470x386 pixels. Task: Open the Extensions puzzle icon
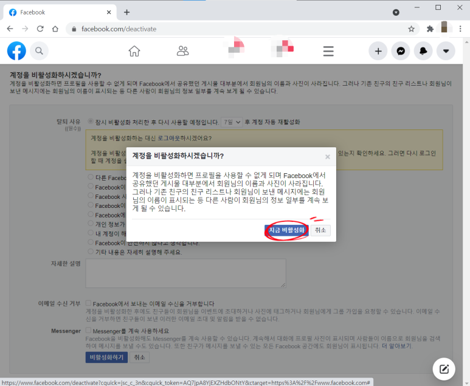click(430, 29)
